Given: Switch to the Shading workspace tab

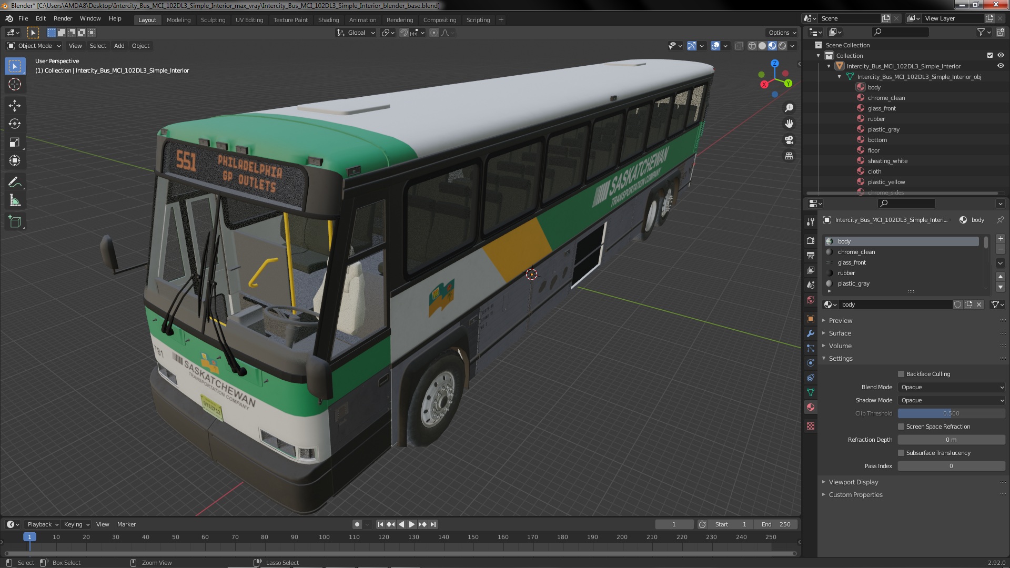Looking at the screenshot, I should [328, 20].
